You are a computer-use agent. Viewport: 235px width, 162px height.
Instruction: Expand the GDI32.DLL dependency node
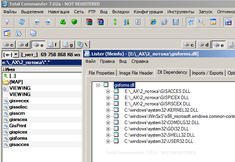pos(108,129)
